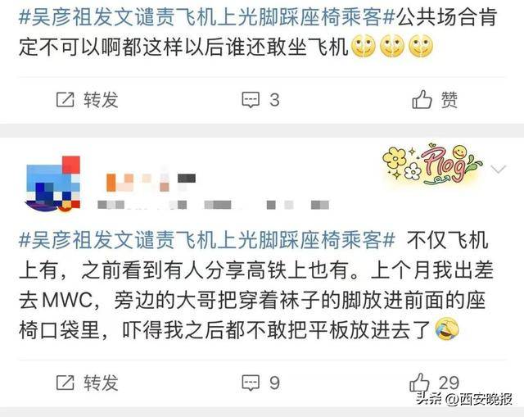Tap the repost icon on the first post

[65, 100]
